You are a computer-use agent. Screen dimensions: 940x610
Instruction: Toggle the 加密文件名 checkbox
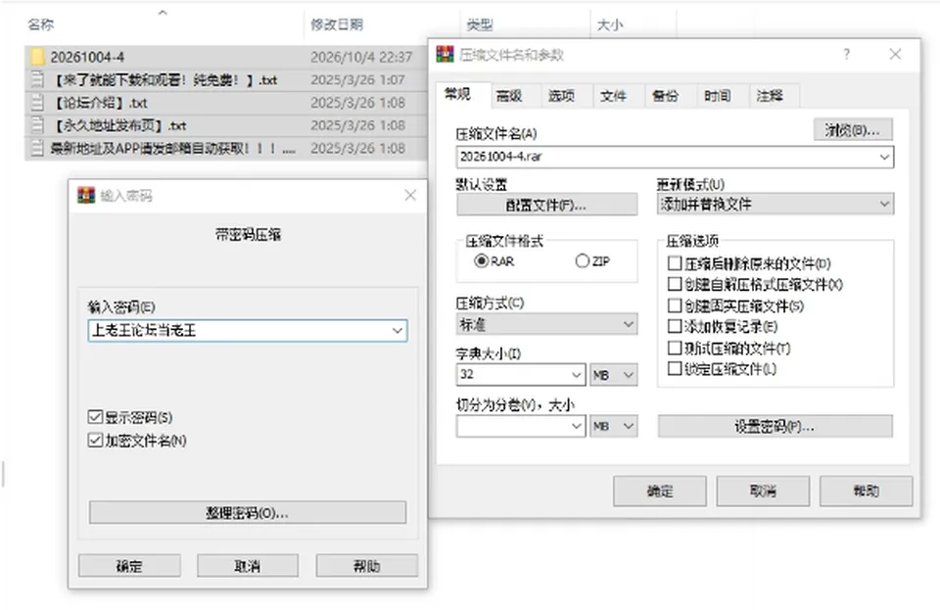pyautogui.click(x=95, y=441)
